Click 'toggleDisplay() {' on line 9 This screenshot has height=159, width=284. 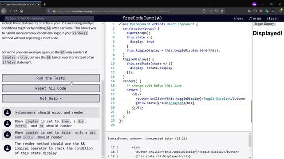[x=138, y=59]
